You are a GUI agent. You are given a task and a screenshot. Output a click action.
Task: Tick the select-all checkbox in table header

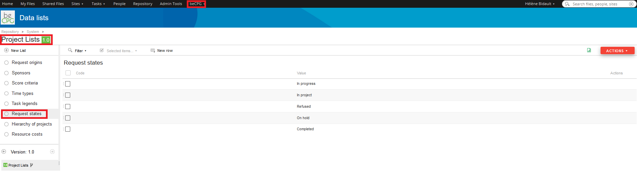68,73
